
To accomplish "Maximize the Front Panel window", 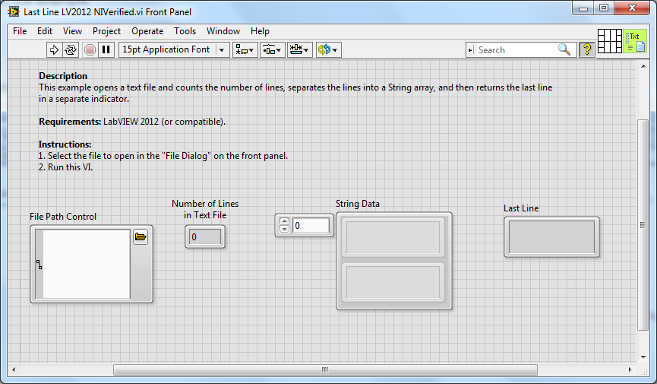I will tap(604, 8).
